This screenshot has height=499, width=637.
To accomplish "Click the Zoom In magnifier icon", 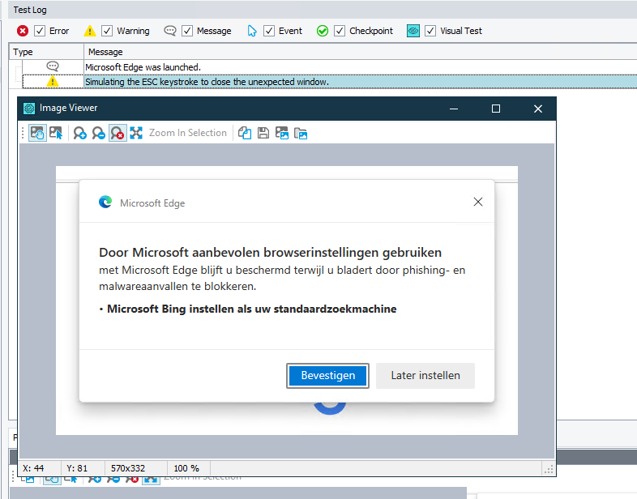I will 79,133.
